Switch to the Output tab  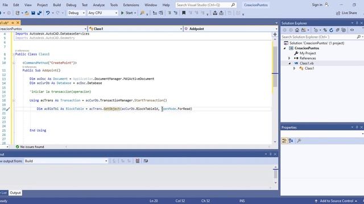[x=15, y=193]
